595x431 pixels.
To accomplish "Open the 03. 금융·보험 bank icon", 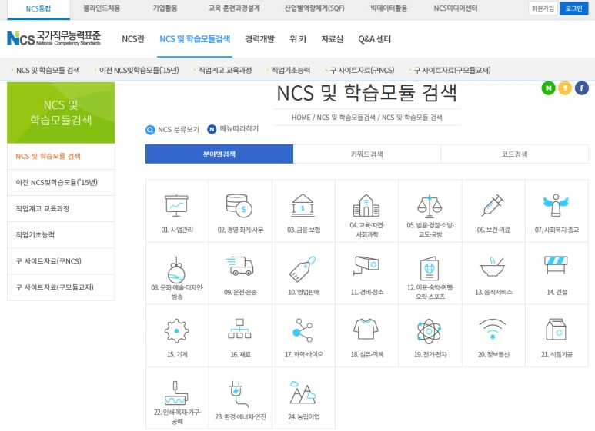I will coord(303,206).
